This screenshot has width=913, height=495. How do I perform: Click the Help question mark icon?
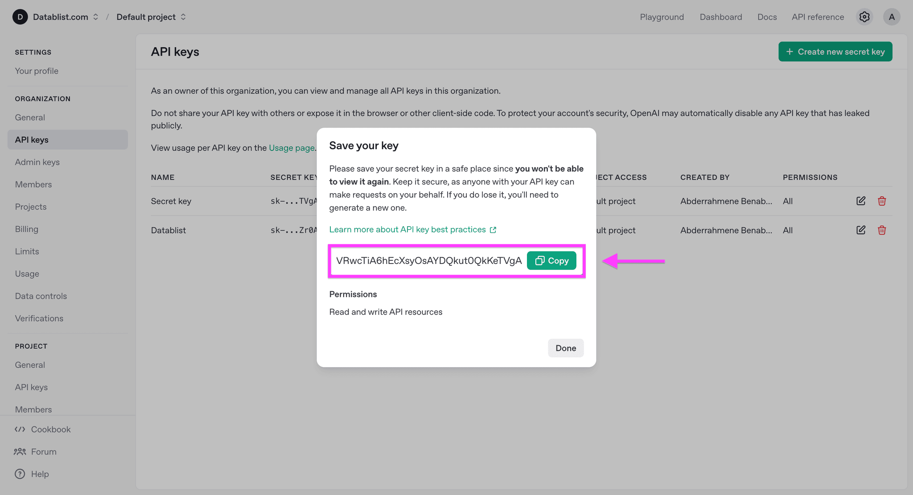[x=20, y=474]
